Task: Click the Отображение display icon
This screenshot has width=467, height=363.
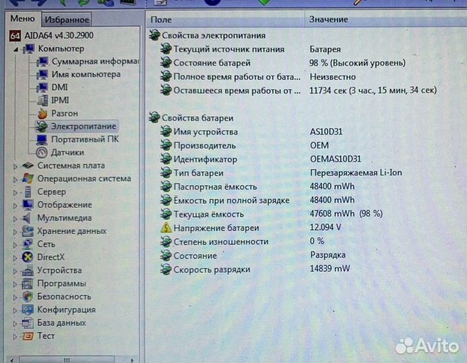Action: pyautogui.click(x=28, y=205)
